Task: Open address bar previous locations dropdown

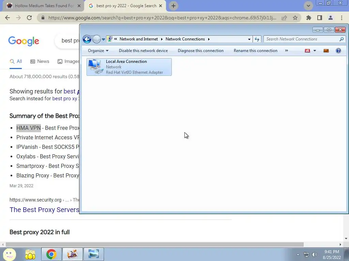Action: tap(249, 39)
